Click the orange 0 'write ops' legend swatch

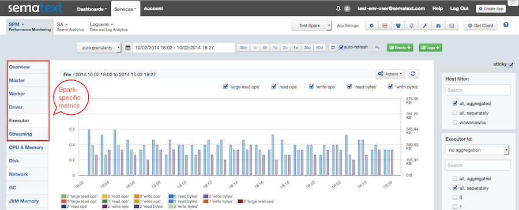pos(136,196)
